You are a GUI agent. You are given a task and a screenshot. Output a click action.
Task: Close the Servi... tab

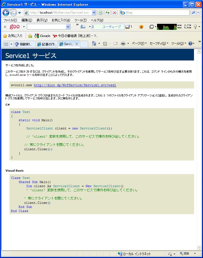(77, 44)
